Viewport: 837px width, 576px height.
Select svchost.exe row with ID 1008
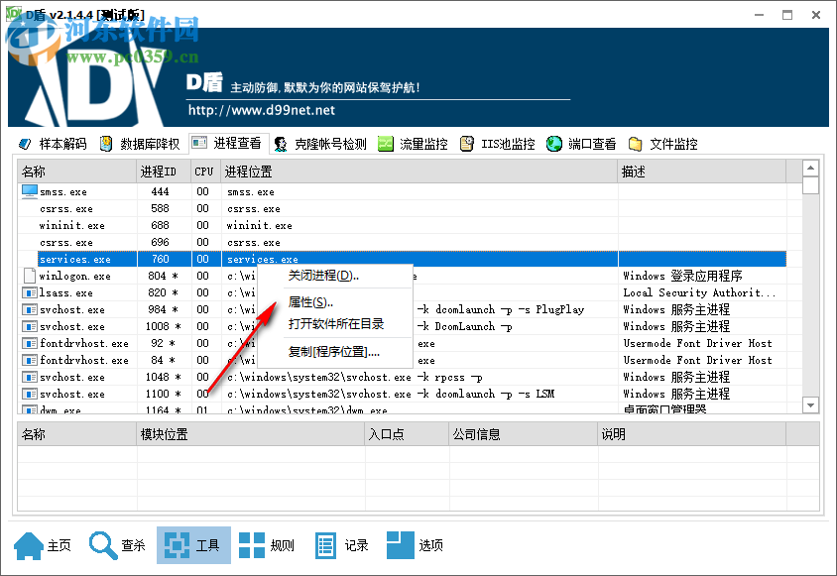(402, 326)
